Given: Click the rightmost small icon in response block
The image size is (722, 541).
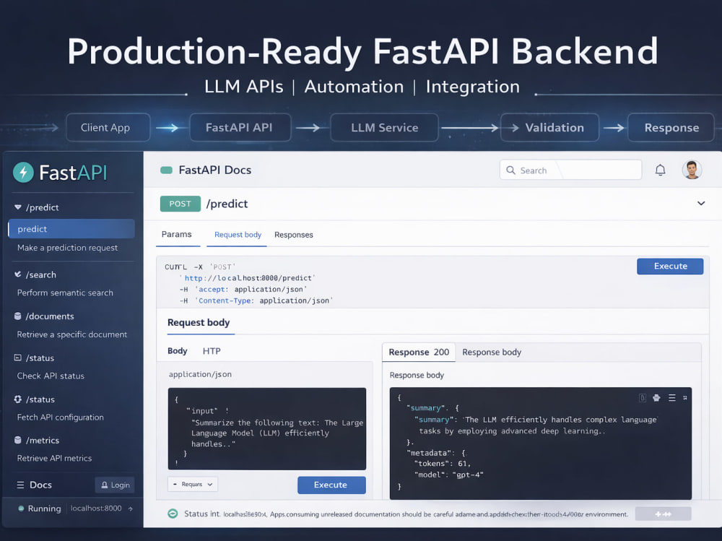Looking at the screenshot, I should (684, 398).
